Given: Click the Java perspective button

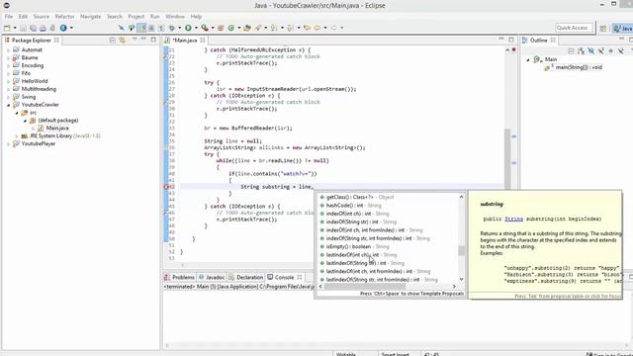Looking at the screenshot, I should pos(622,28).
